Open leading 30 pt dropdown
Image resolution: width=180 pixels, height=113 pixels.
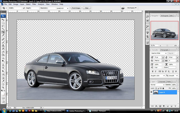pyautogui.click(x=177, y=57)
